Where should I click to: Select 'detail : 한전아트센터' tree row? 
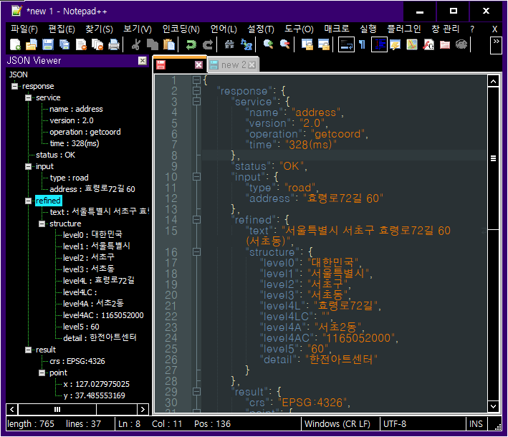100,338
